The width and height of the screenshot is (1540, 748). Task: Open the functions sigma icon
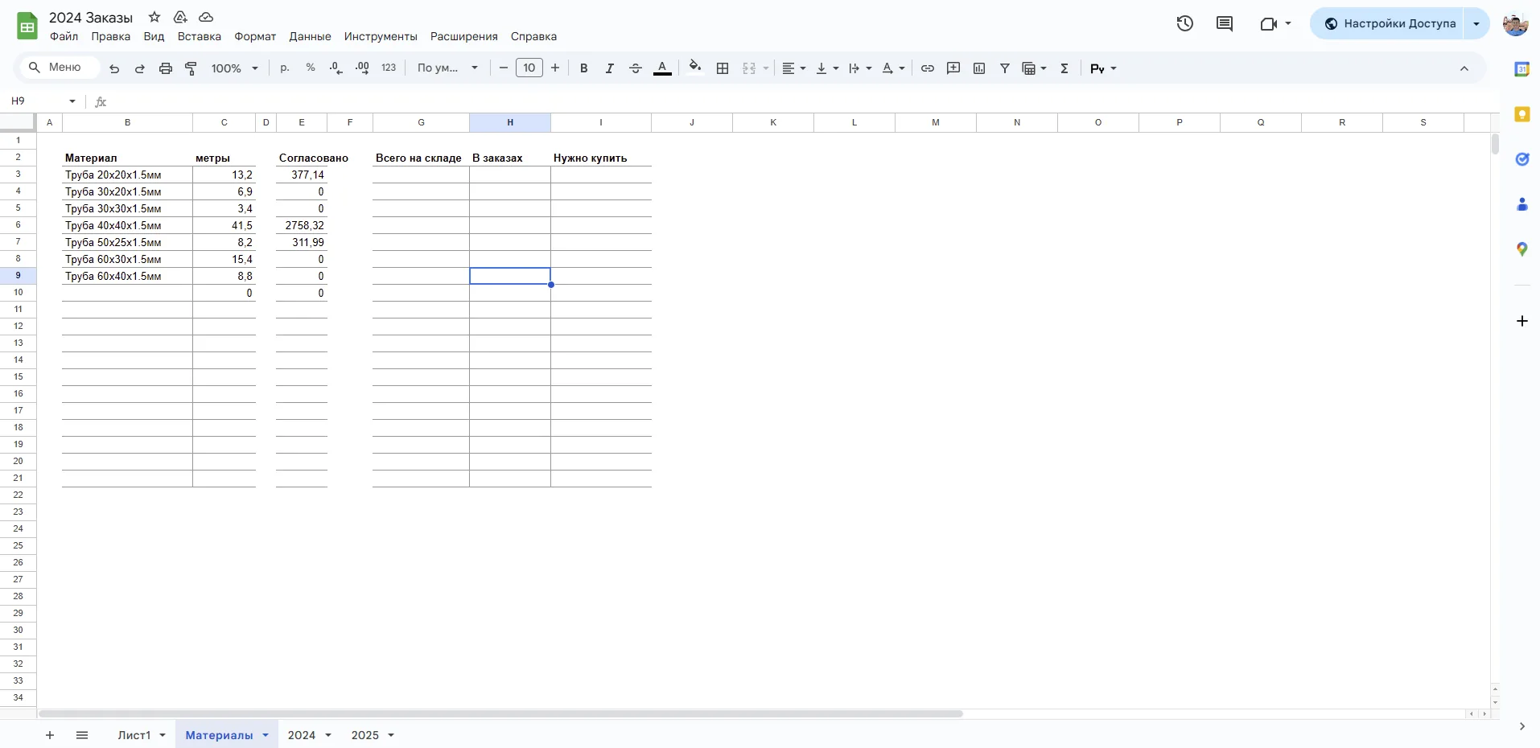(1064, 68)
